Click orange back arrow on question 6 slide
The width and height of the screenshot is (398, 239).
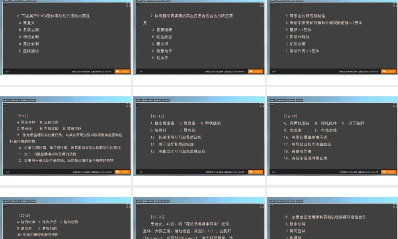coord(122,72)
